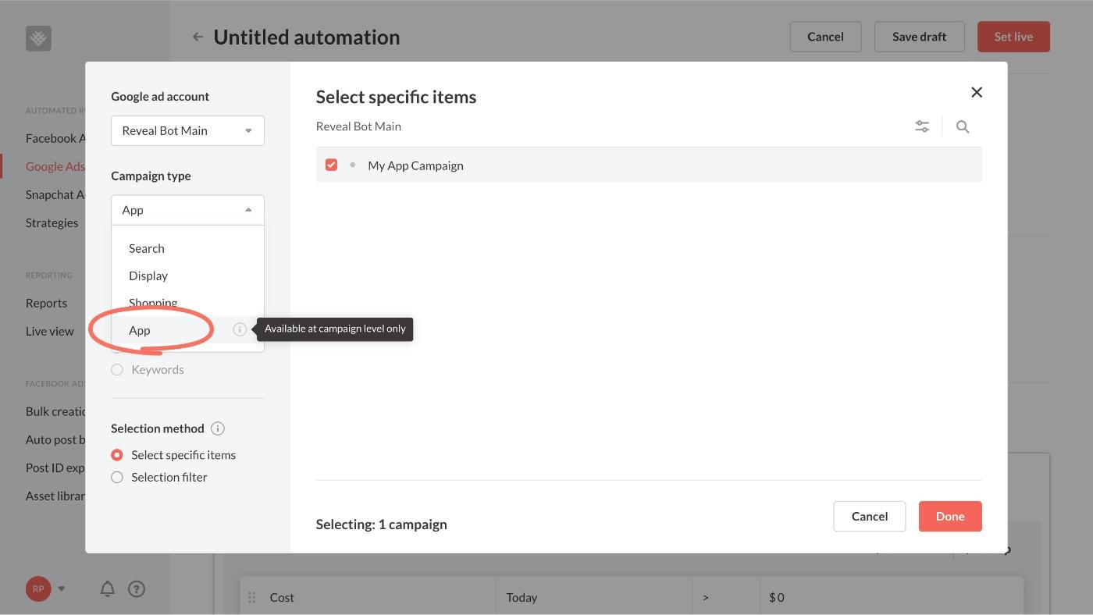The width and height of the screenshot is (1093, 615).
Task: Click Cancel in the page header
Action: coord(825,37)
